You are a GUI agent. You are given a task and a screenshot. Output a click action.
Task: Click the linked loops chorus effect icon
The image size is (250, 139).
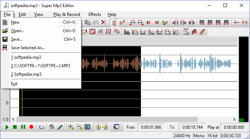tap(117, 31)
